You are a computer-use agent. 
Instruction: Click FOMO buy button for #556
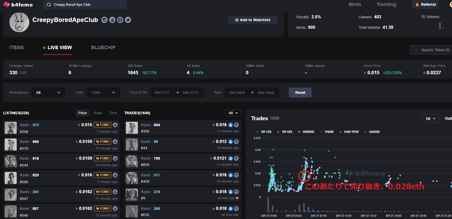(102, 175)
